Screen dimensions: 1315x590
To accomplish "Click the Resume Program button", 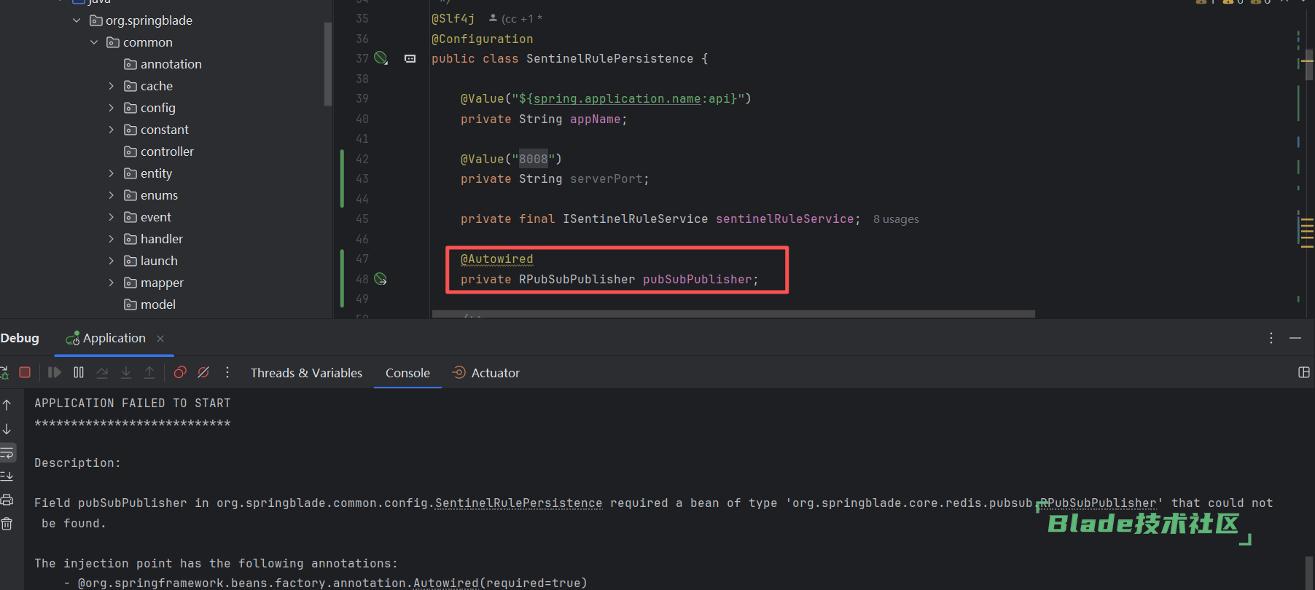I will pos(55,372).
